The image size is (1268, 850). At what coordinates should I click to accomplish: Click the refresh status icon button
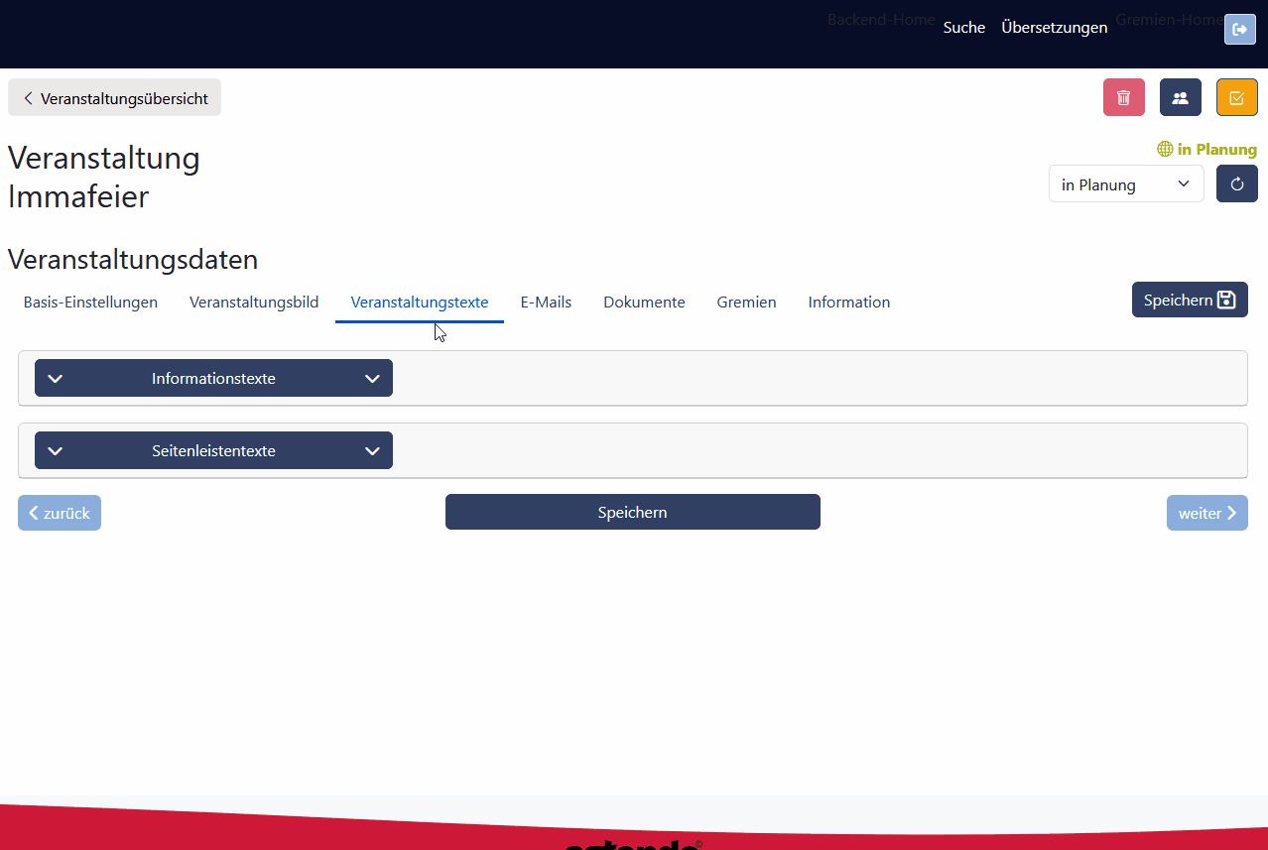pos(1236,183)
